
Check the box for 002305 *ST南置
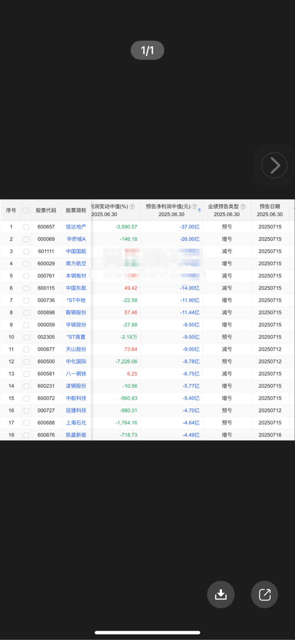click(26, 337)
